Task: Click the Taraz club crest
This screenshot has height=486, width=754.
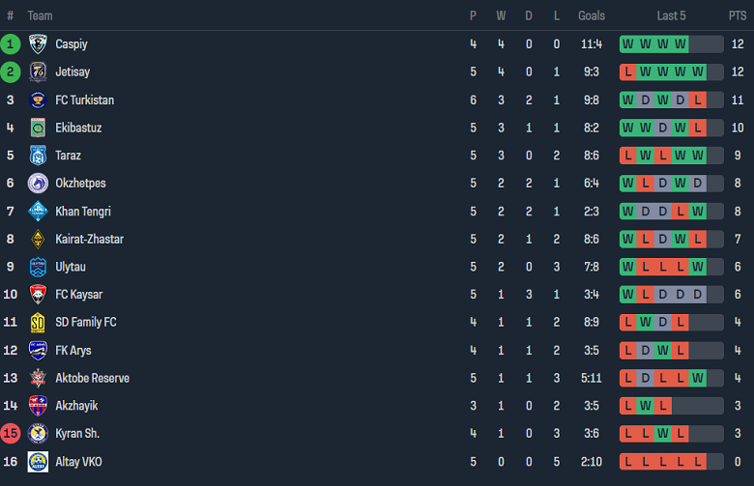Action: point(38,156)
